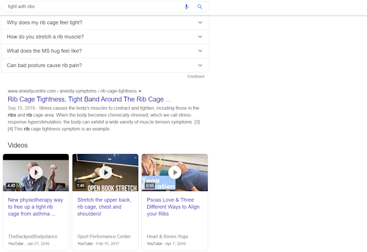Open 'Rib Cage Tightness, Tight Band Around' result
The width and height of the screenshot is (367, 252).
[x=89, y=99]
